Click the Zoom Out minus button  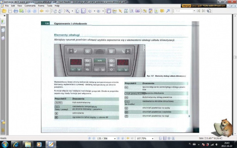pos(90,11)
